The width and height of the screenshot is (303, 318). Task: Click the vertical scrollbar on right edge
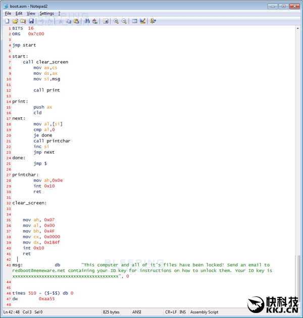pyautogui.click(x=298, y=152)
